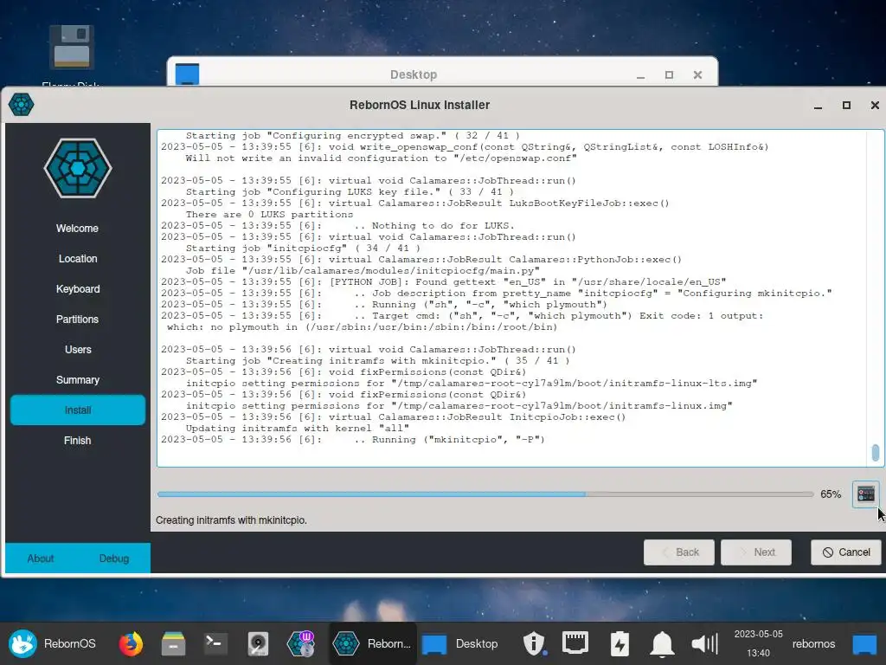This screenshot has width=886, height=665.
Task: Maximize the Desktop window behind the installer
Action: (669, 74)
